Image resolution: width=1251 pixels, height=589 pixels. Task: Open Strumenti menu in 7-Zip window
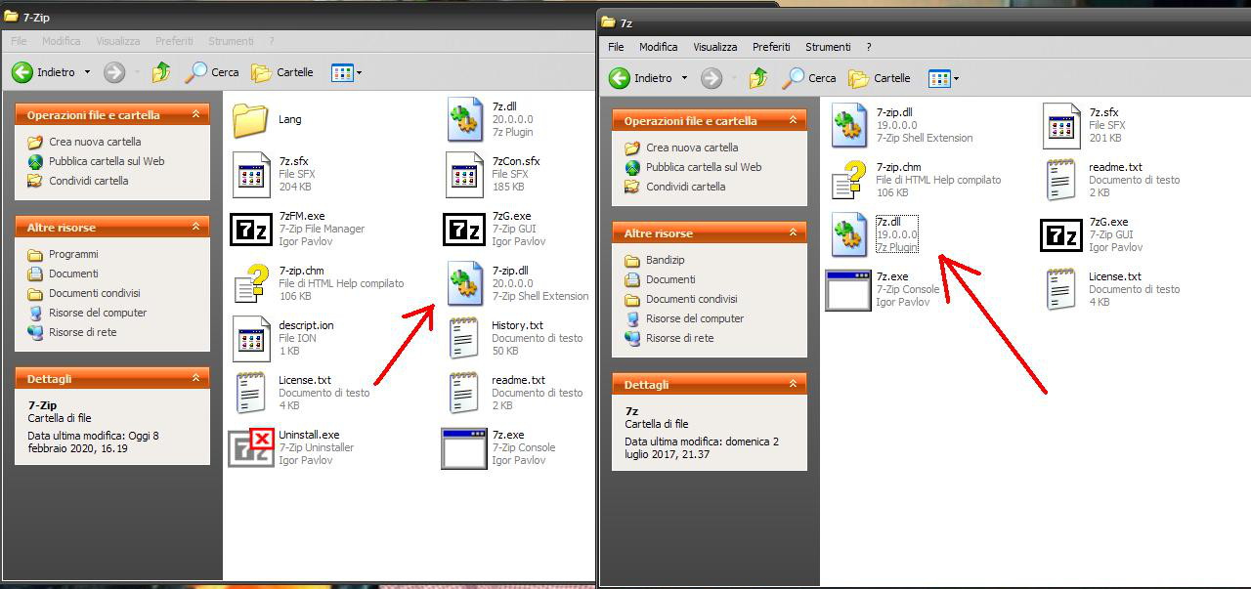pos(231,41)
